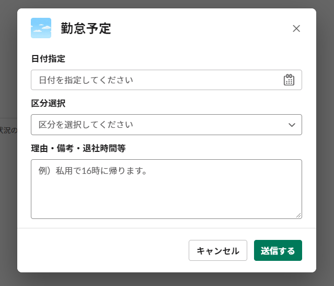Viewport: 334px width, 286px height.
Task: Click the 日付を指定してください date field
Action: point(166,80)
